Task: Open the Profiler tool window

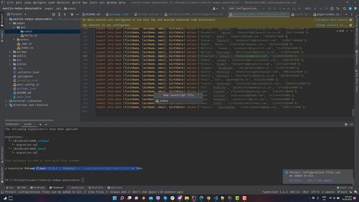Action: pyautogui.click(x=96, y=187)
